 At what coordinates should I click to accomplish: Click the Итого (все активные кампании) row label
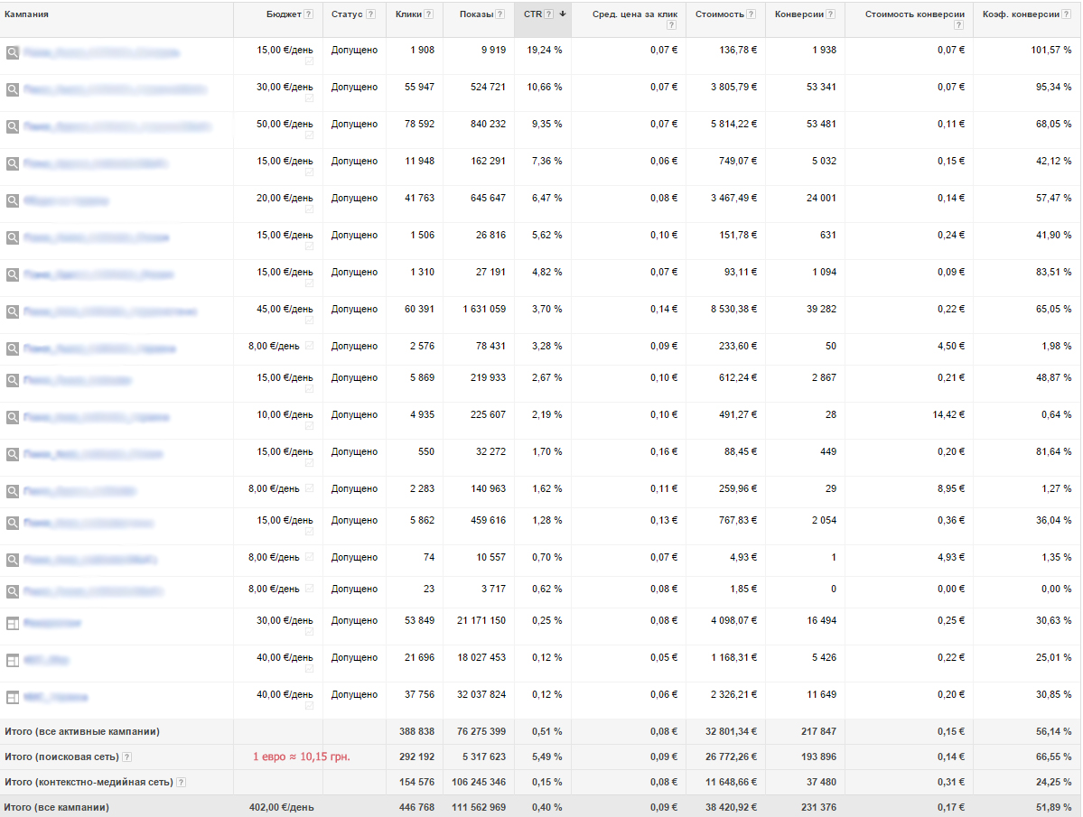click(82, 731)
